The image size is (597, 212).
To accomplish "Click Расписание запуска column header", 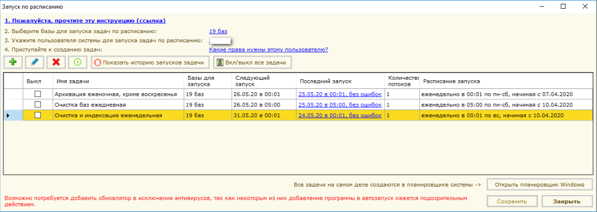I will click(506, 81).
